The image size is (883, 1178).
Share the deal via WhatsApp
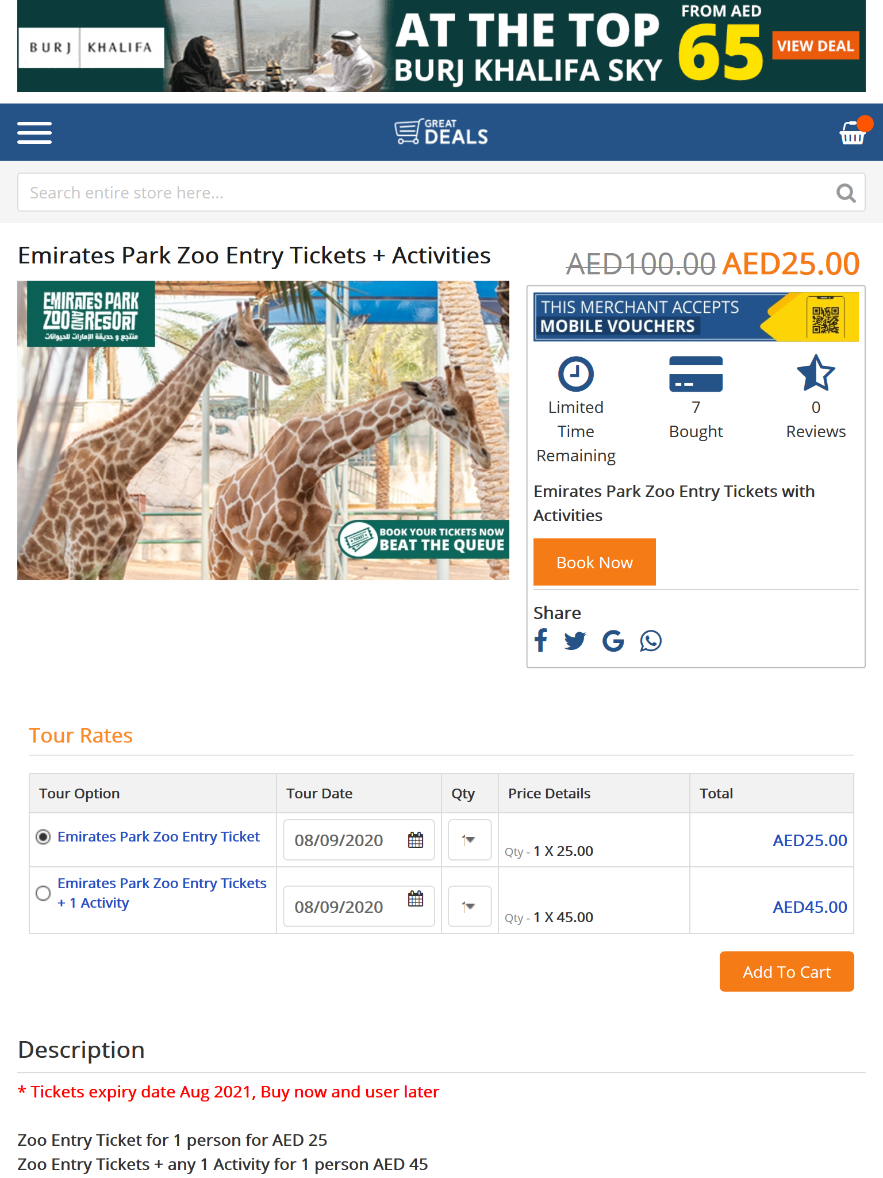point(651,640)
